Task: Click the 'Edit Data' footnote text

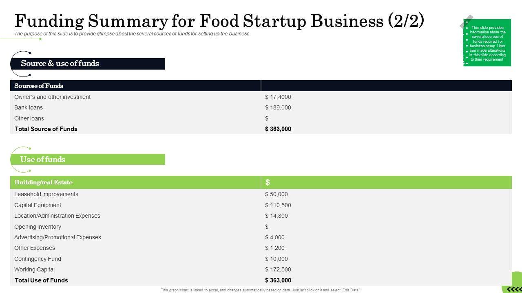Action: pos(261,290)
